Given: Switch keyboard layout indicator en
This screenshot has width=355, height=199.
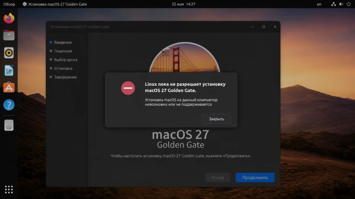Looking at the screenshot, I should coord(319,4).
